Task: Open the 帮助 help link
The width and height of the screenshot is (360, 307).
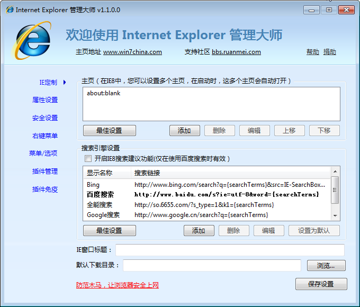Action: [313, 52]
